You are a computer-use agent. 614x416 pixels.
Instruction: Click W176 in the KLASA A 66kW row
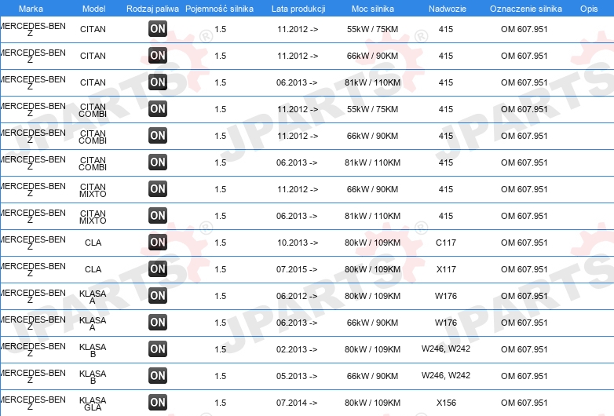pyautogui.click(x=446, y=323)
